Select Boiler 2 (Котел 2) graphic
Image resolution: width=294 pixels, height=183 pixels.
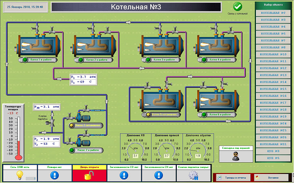pos(94,46)
